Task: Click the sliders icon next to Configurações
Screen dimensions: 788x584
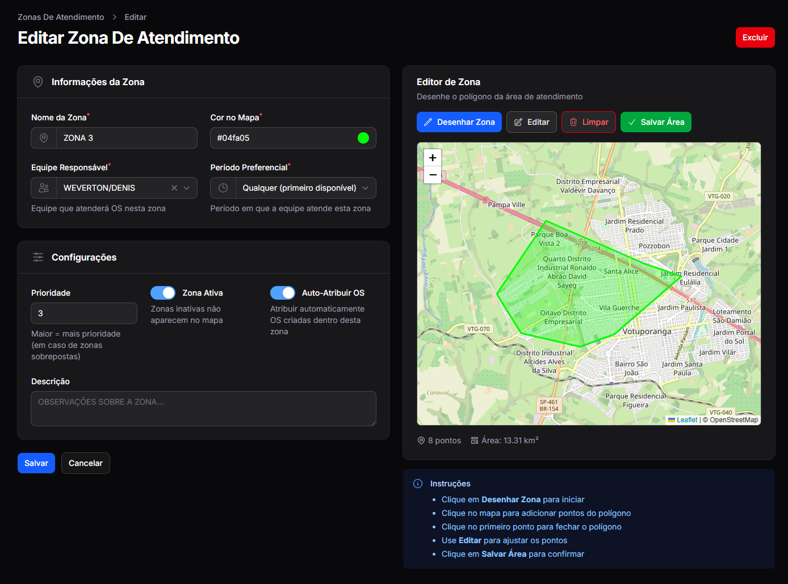Action: coord(38,257)
